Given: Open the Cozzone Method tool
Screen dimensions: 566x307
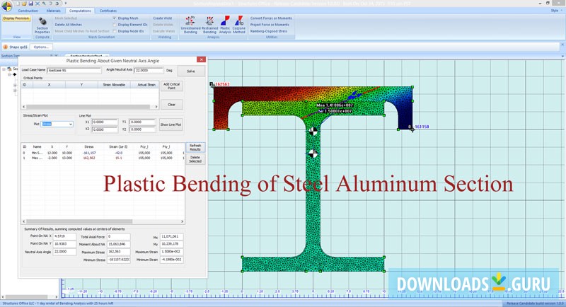Looking at the screenshot, I should point(238,25).
